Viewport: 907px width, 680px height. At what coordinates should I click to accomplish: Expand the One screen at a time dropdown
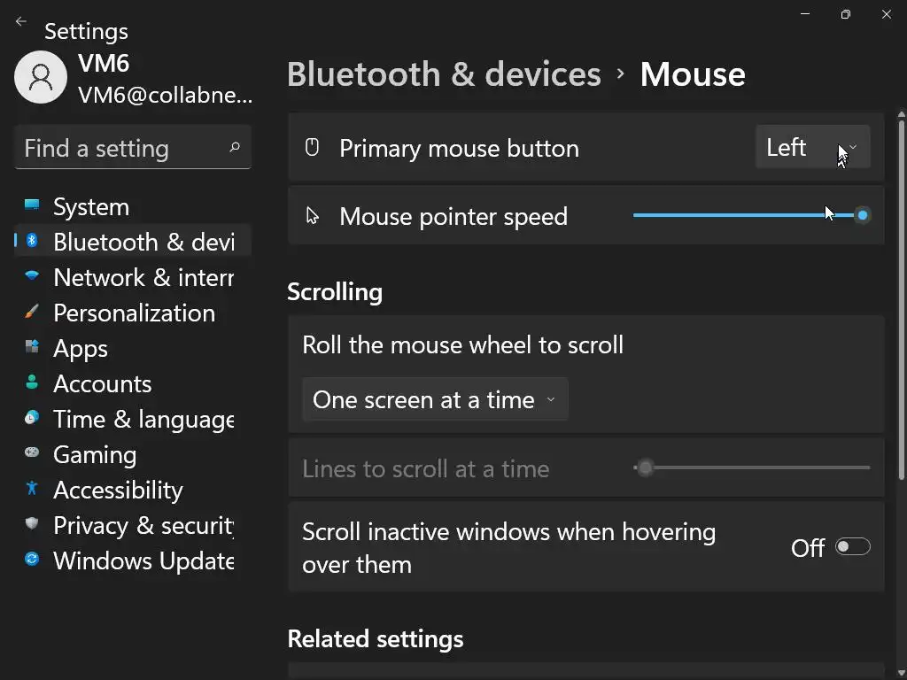[435, 400]
